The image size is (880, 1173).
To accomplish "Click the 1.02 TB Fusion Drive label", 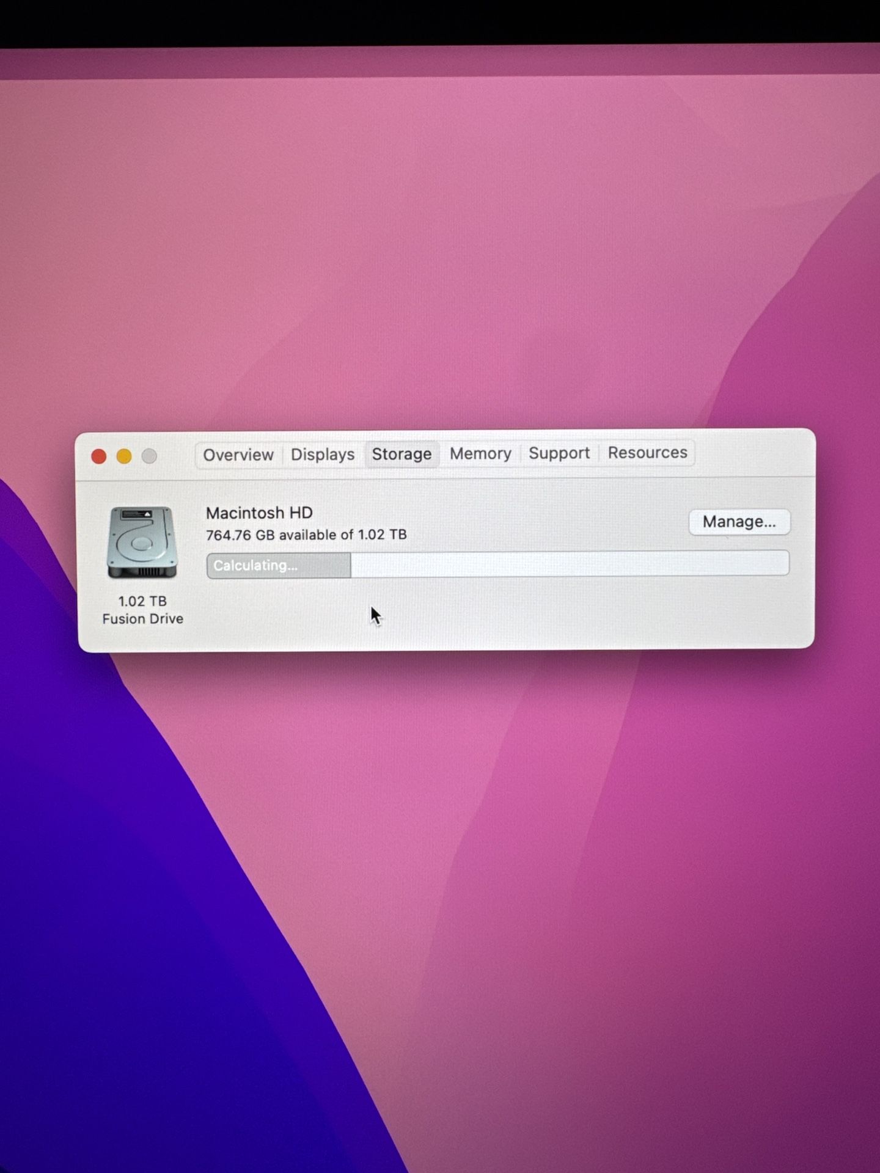I will click(x=142, y=610).
